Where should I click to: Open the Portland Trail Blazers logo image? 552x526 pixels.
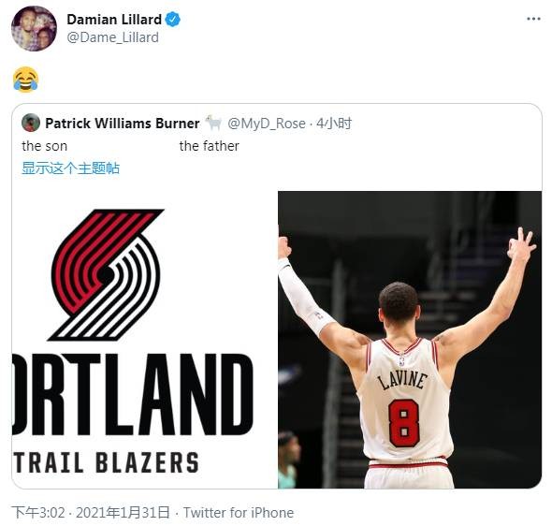[144, 340]
